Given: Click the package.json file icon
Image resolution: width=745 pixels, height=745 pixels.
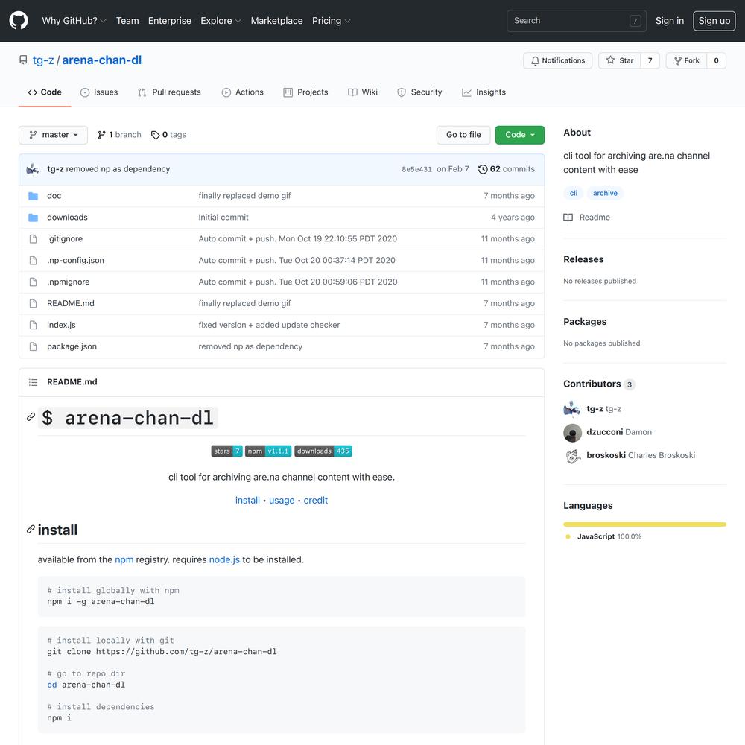Looking at the screenshot, I should (33, 346).
